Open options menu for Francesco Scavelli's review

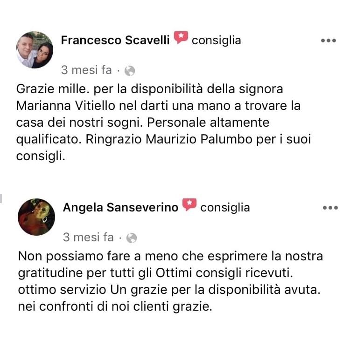point(329,41)
